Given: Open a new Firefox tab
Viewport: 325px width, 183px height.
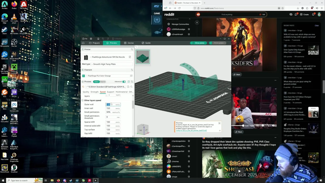Looking at the screenshot, I should [204, 3].
